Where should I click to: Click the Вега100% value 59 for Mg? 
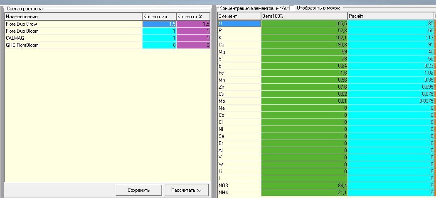pos(304,52)
